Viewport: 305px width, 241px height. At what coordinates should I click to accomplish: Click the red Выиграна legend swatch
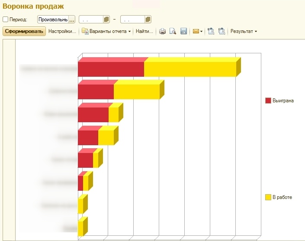[268, 101]
